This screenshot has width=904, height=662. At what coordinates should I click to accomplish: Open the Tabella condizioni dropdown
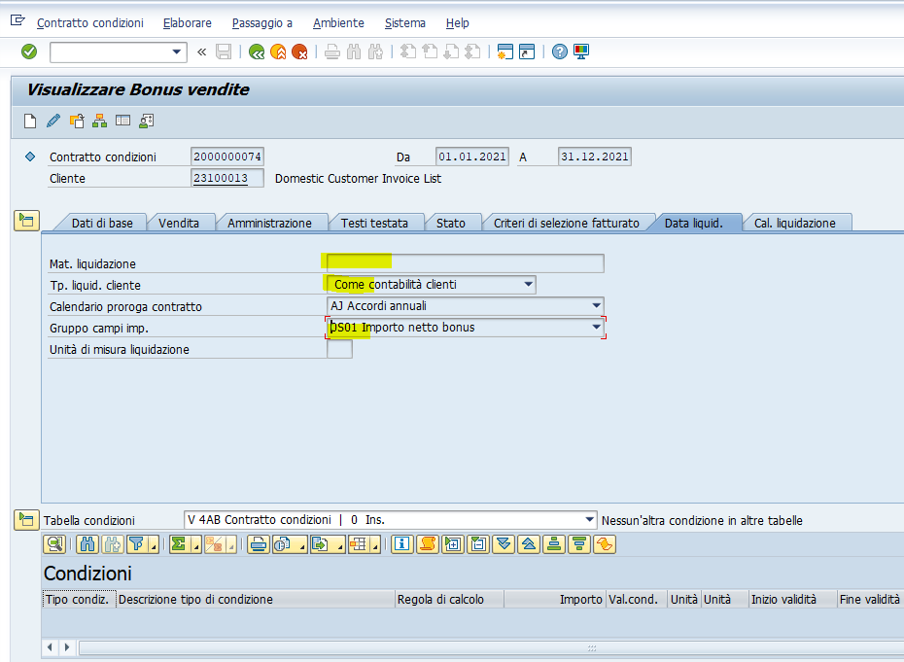589,519
